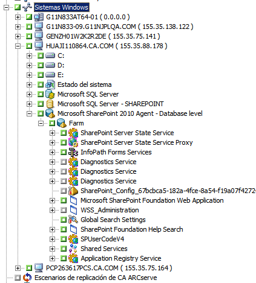
Task: Click the Sistemas Windows network icon
Action: [x=27, y=7]
